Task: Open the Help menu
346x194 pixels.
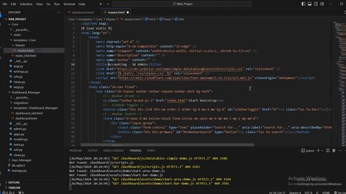Action: pos(82,4)
